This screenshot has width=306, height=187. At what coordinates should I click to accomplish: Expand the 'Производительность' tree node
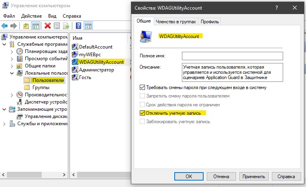coord(12,95)
